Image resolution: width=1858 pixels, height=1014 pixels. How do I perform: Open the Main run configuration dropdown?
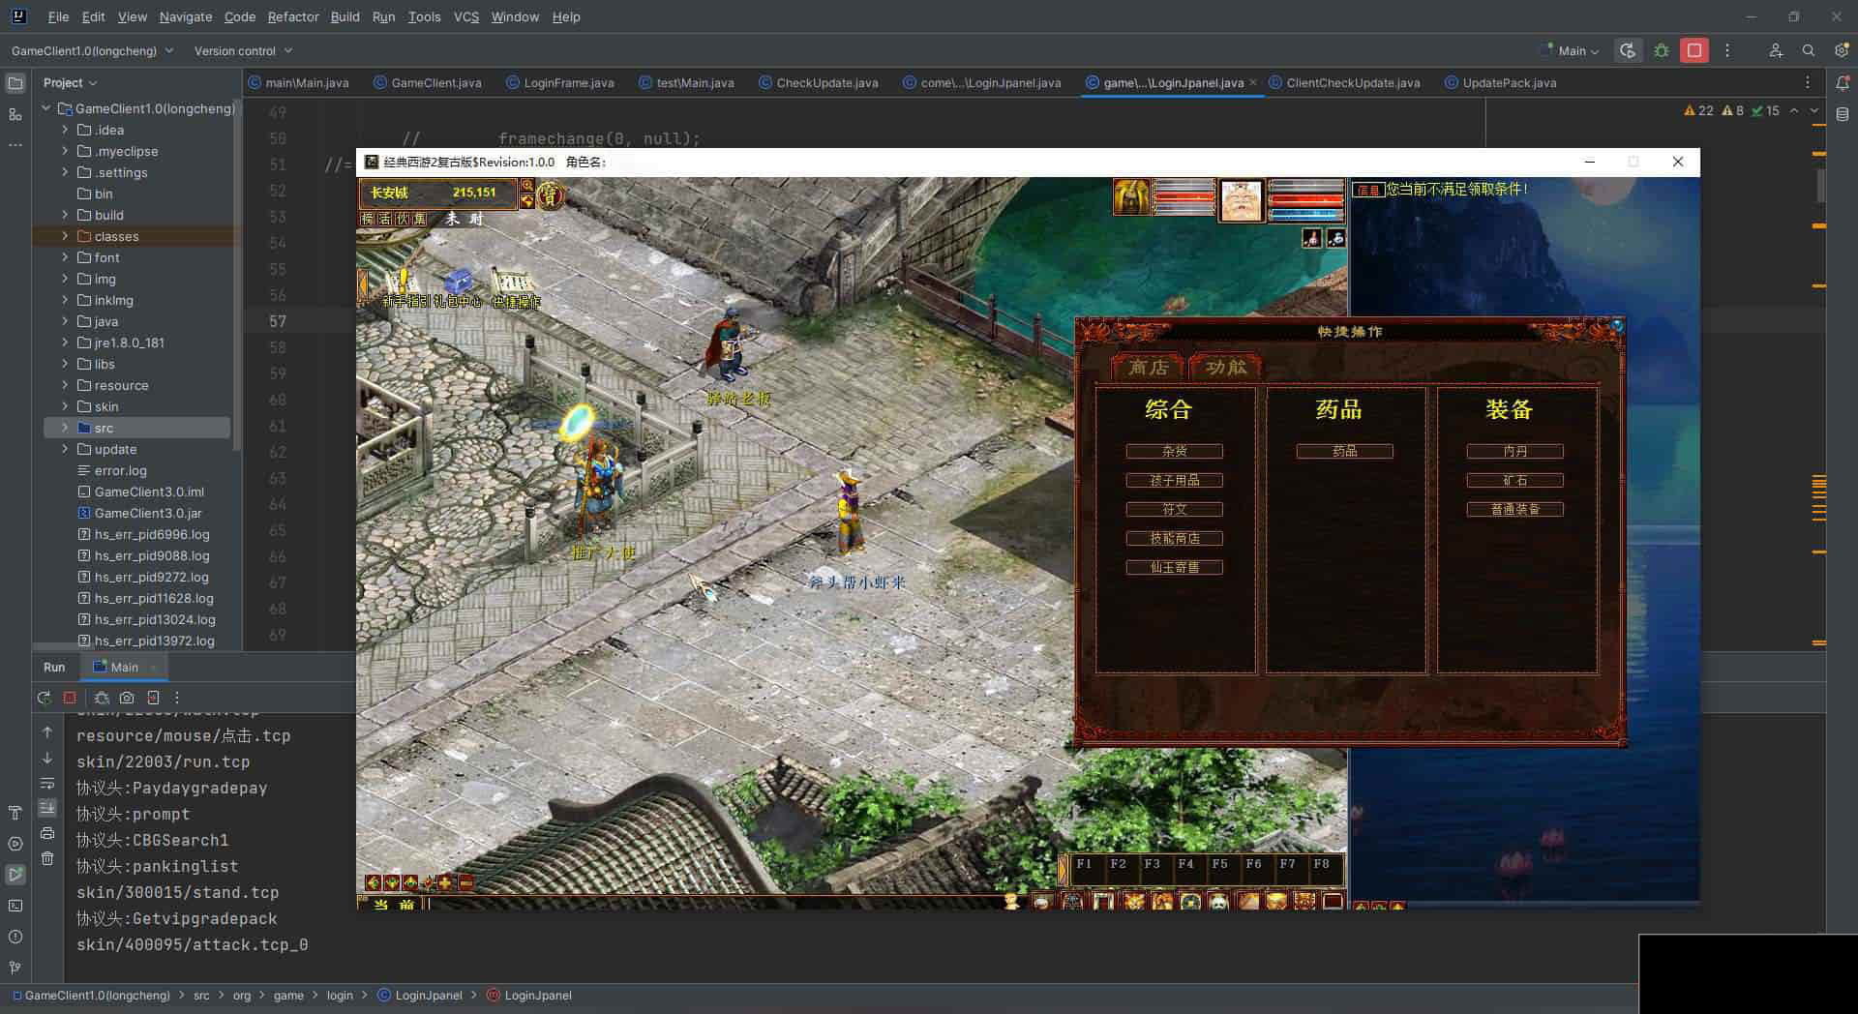click(1577, 50)
